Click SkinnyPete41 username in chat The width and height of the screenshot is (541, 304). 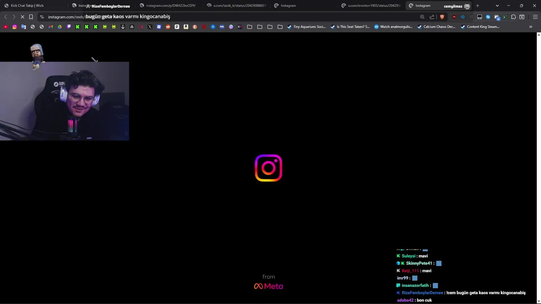pyautogui.click(x=419, y=263)
